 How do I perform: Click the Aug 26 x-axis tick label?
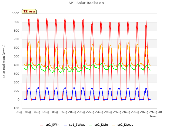(x=121, y=112)
